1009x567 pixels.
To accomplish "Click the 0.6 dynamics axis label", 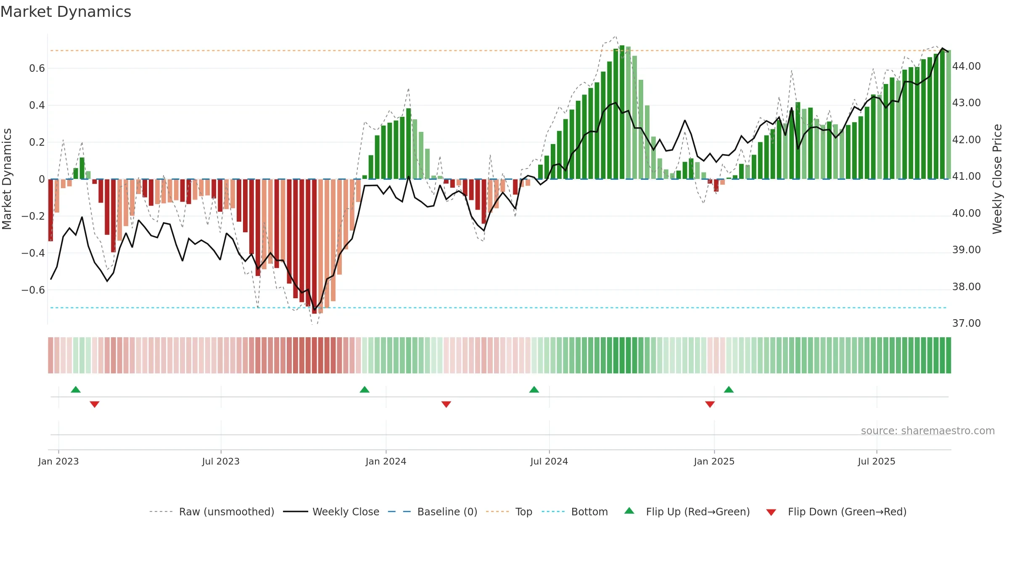I will tap(37, 68).
